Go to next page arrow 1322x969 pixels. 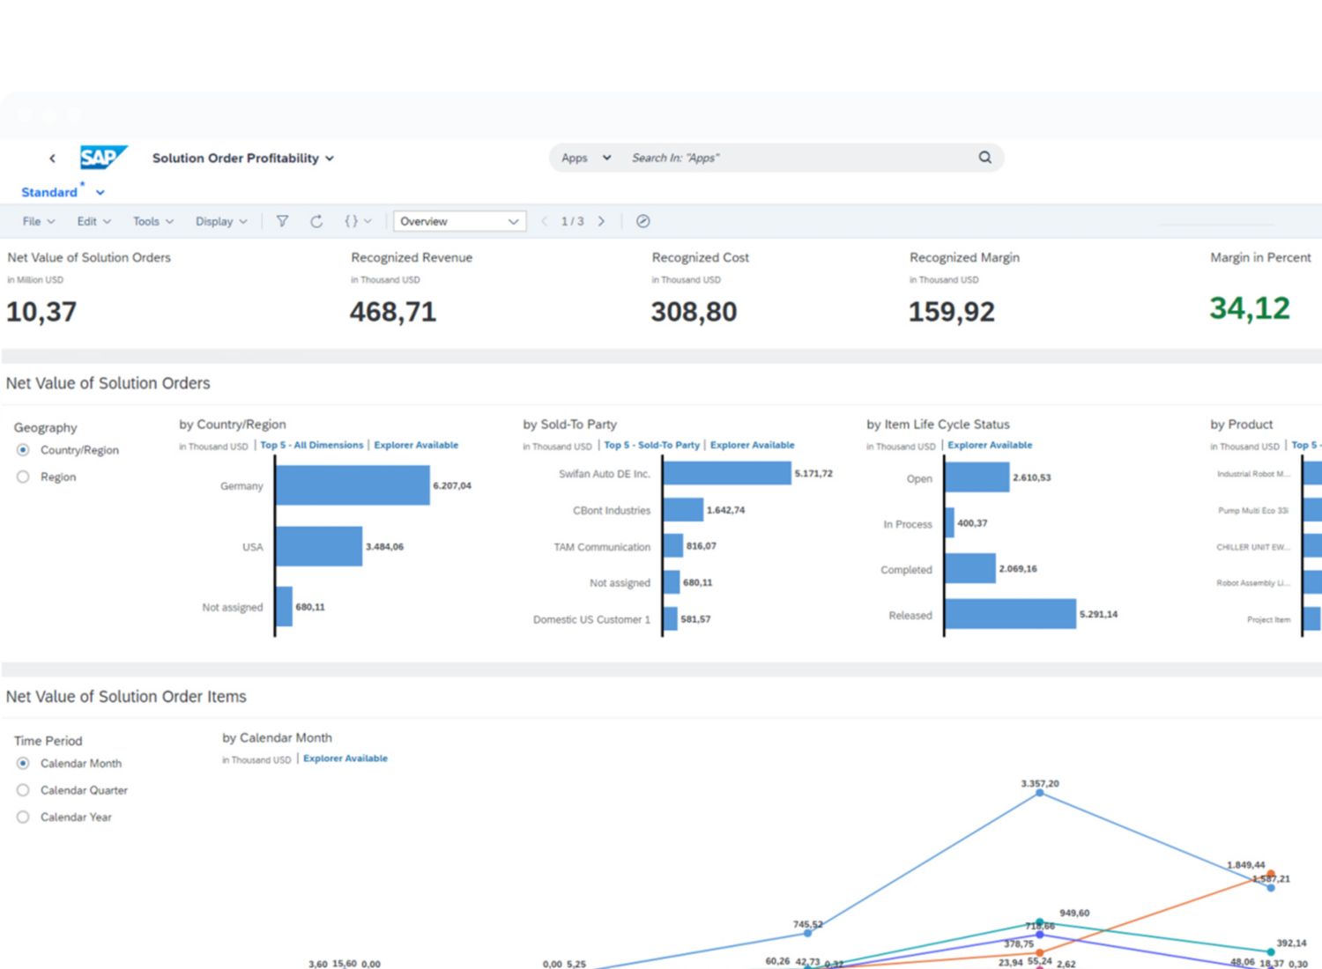point(601,221)
